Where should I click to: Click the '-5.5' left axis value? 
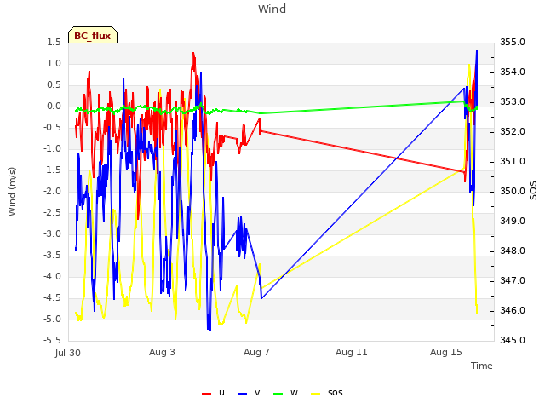(x=52, y=340)
